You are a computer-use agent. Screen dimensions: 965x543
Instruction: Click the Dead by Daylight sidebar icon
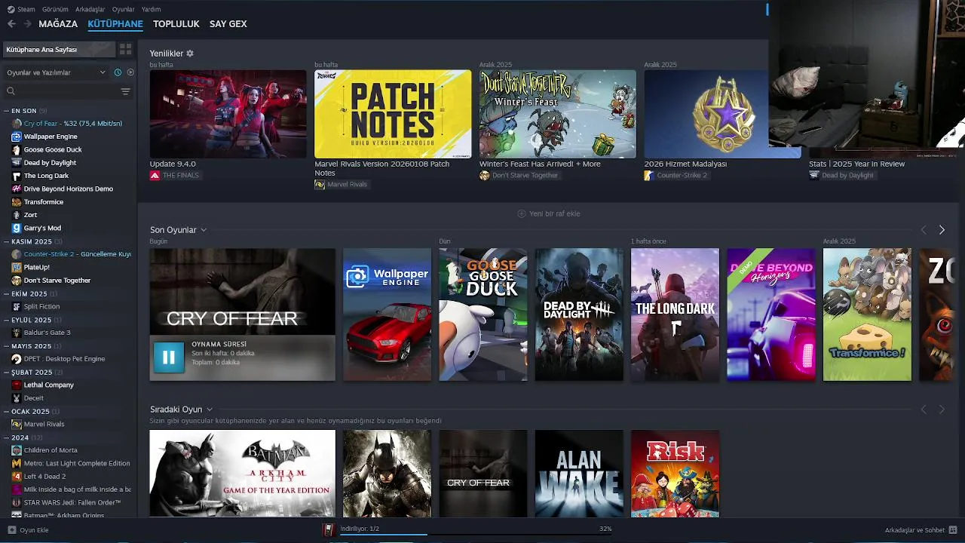click(17, 163)
